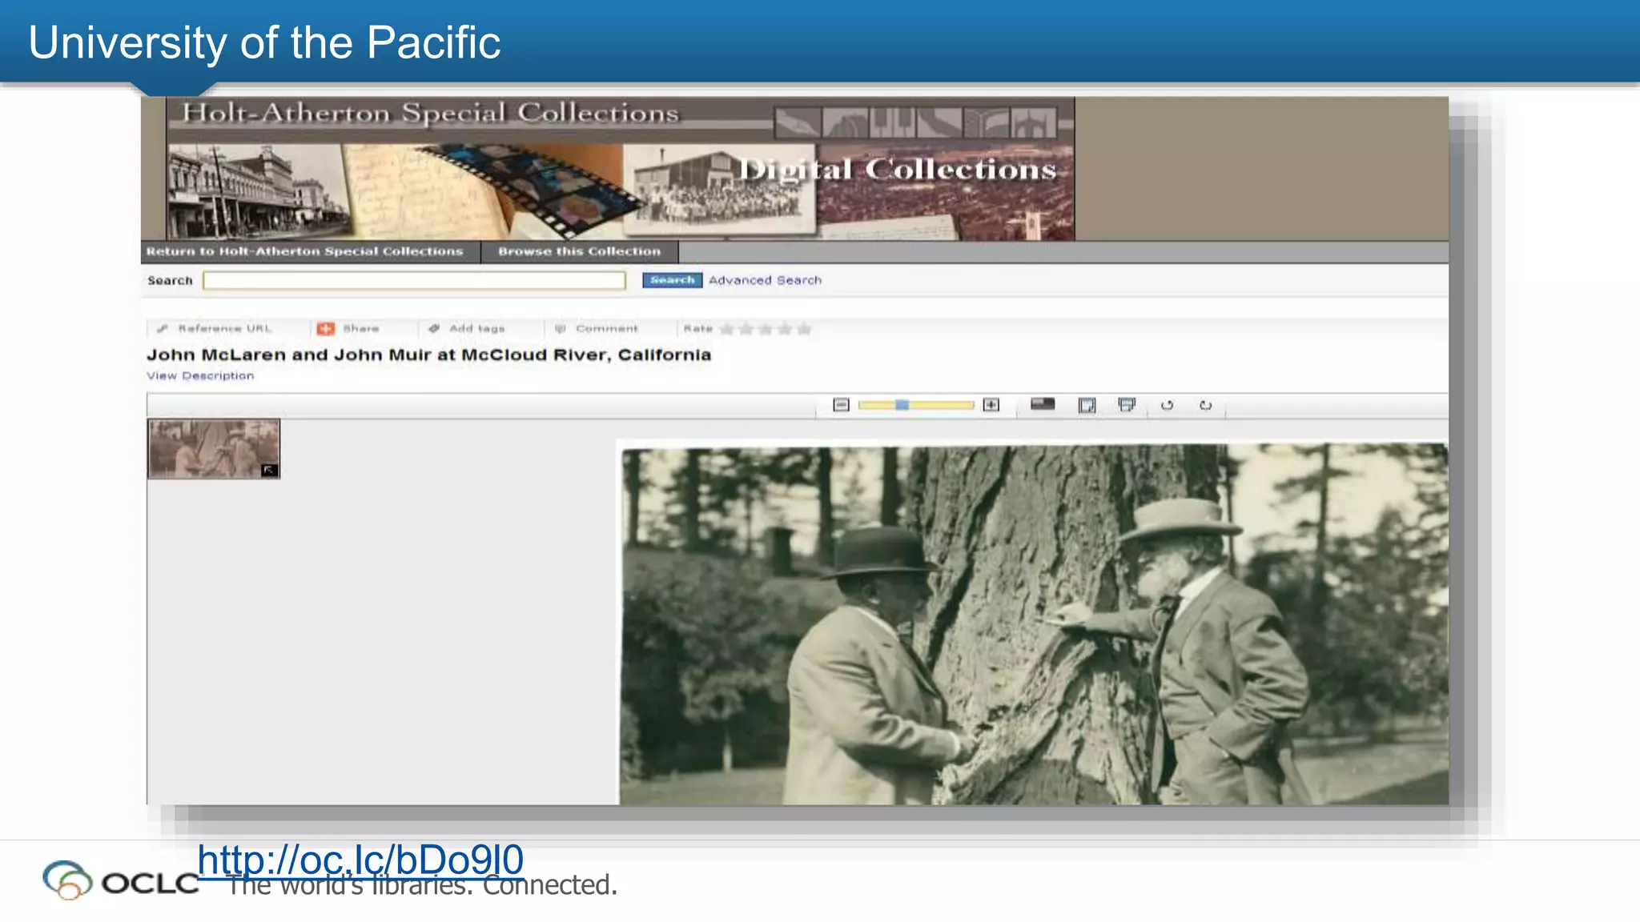The image size is (1640, 922).
Task: Adjust the yellow zoom level slider
Action: point(916,405)
